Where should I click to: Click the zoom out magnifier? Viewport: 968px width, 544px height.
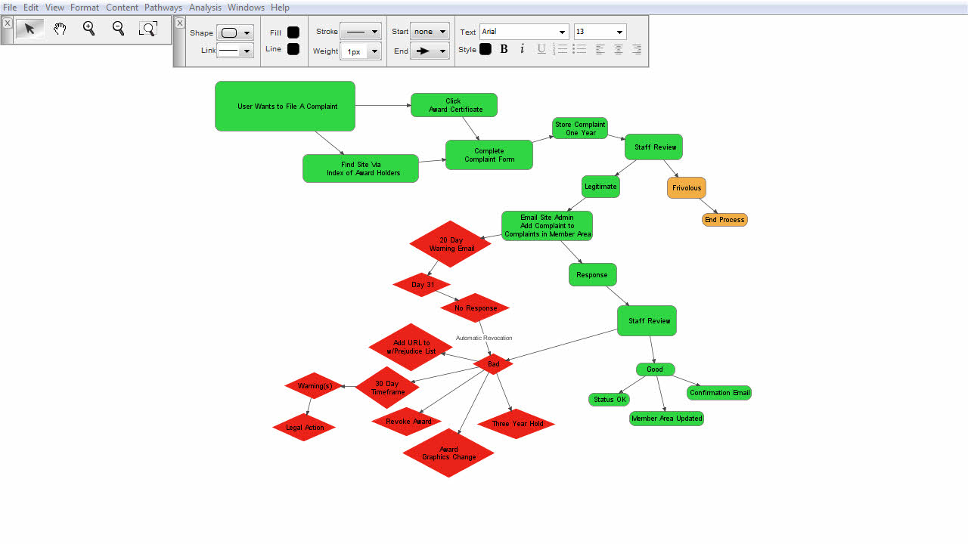pyautogui.click(x=118, y=29)
